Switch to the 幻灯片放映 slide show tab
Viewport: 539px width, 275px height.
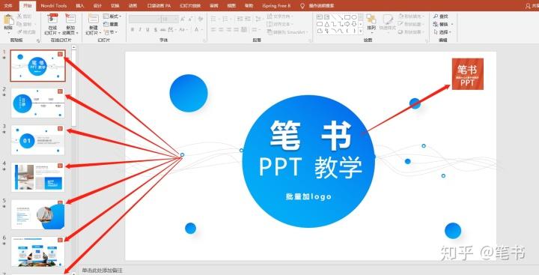(x=190, y=6)
